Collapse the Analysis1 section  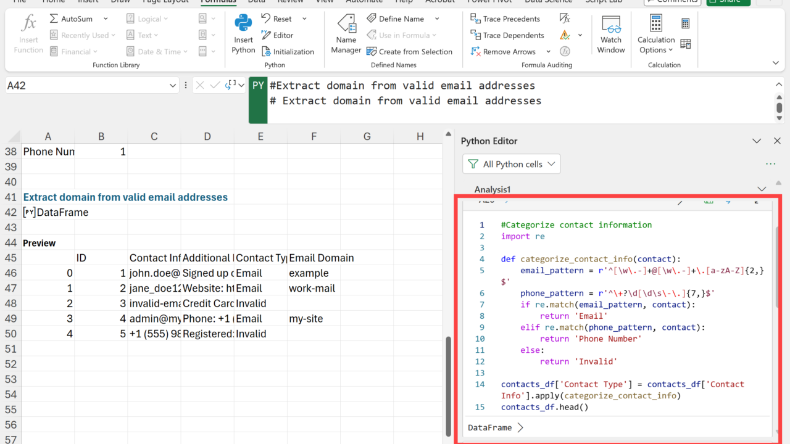coord(762,189)
